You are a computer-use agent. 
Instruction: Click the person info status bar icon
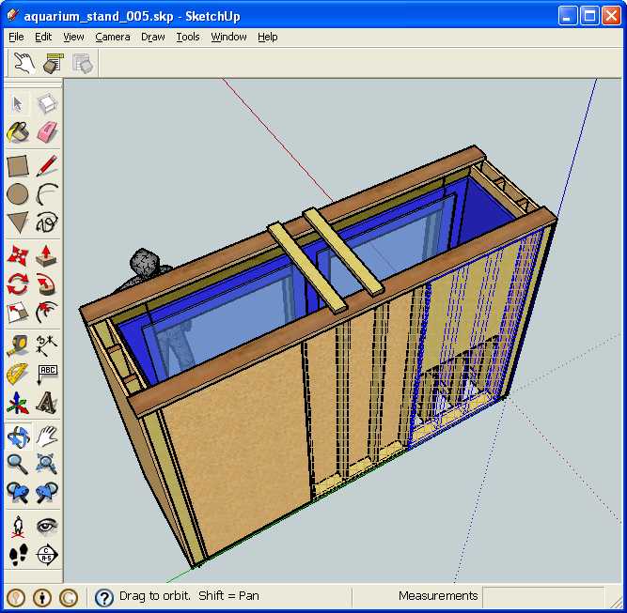pyautogui.click(x=42, y=597)
